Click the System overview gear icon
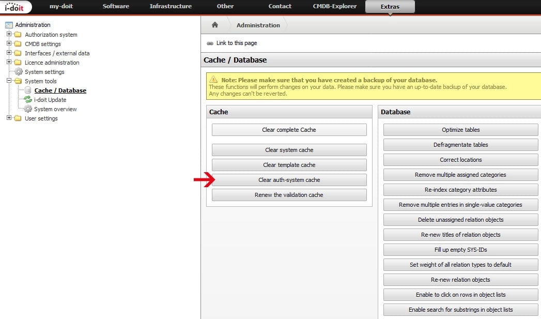Image resolution: width=541 pixels, height=319 pixels. [28, 109]
